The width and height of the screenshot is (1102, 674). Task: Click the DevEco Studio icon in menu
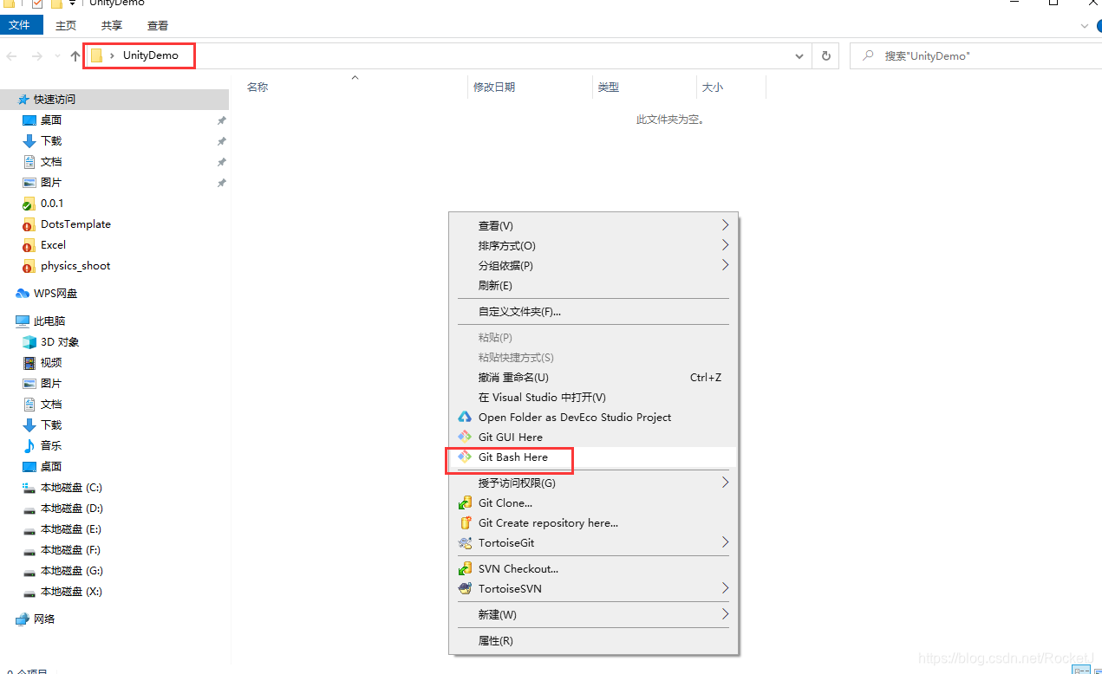pos(465,417)
